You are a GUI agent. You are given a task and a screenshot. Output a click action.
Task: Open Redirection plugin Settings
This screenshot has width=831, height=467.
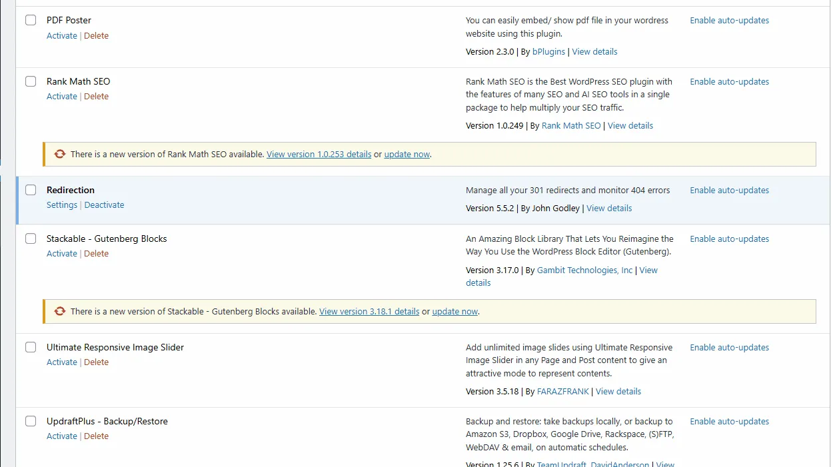point(61,205)
